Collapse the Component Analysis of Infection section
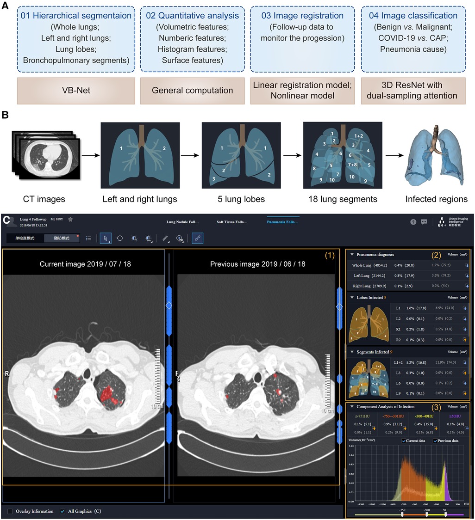 352,406
